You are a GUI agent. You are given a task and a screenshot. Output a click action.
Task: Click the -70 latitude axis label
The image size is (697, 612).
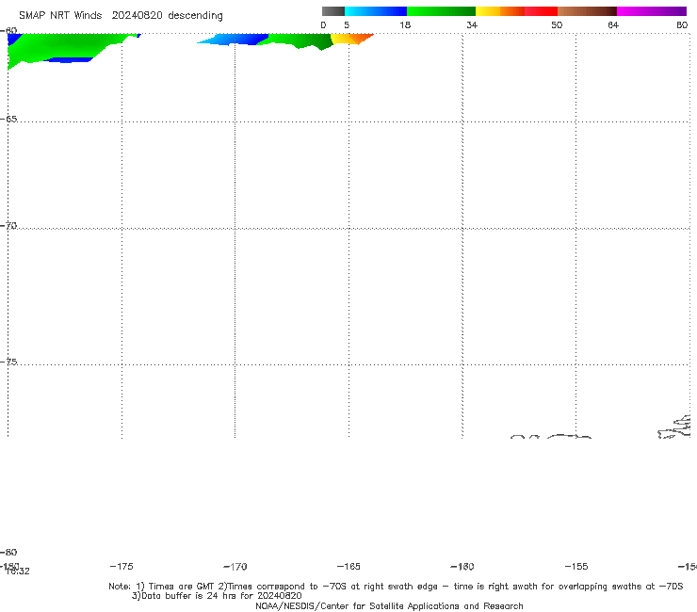pos(8,226)
